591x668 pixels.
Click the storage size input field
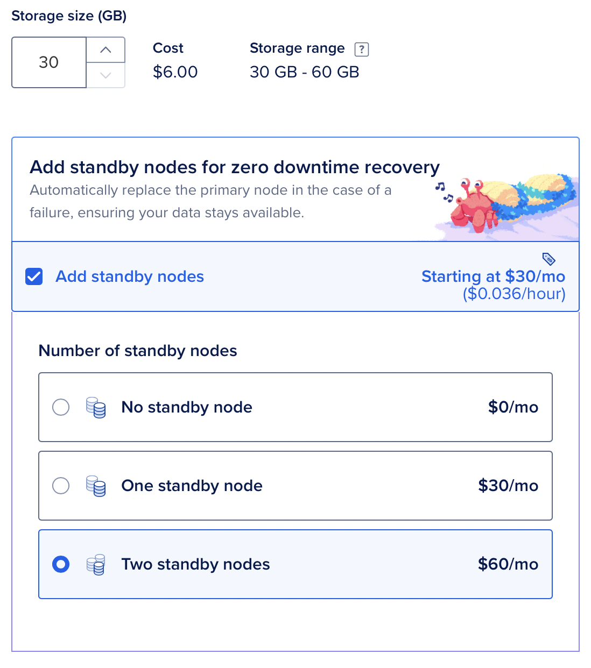click(49, 62)
